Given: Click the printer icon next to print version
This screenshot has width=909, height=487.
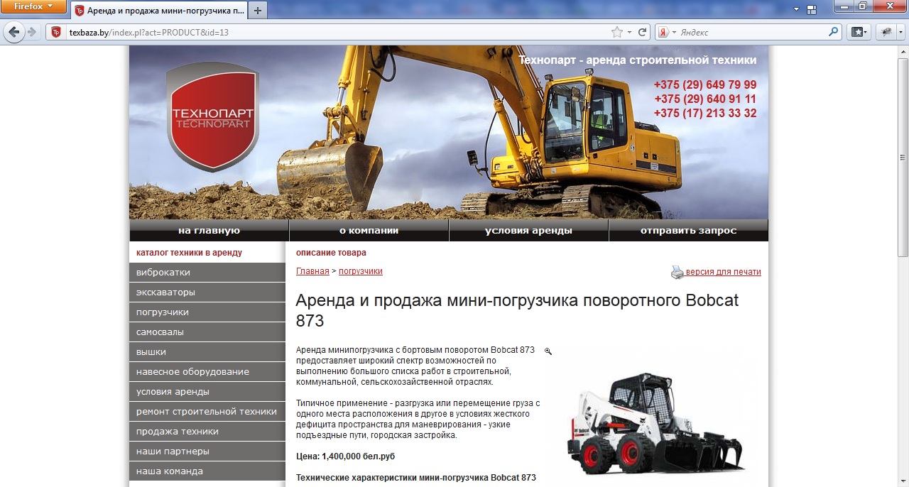Looking at the screenshot, I should click(677, 272).
